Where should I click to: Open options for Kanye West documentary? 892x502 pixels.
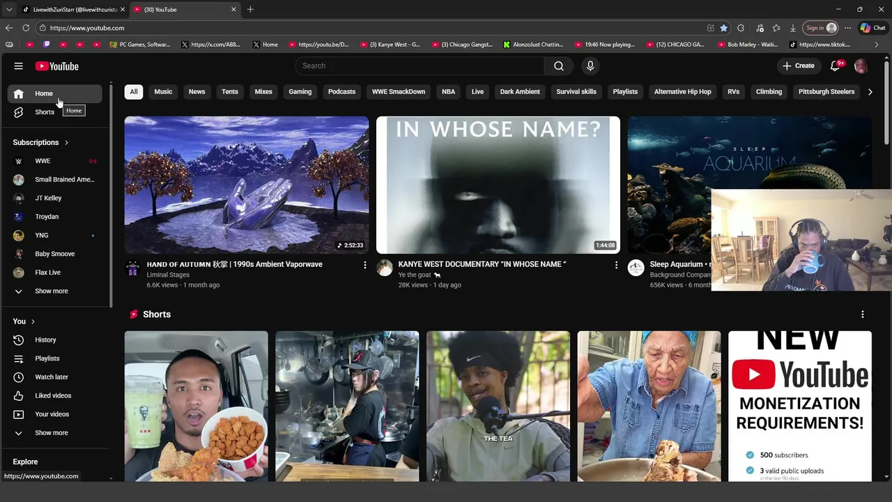tap(616, 265)
